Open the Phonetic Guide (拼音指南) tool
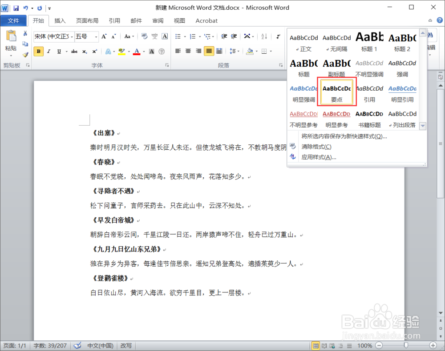The height and width of the screenshot is (351, 445). 155,37
